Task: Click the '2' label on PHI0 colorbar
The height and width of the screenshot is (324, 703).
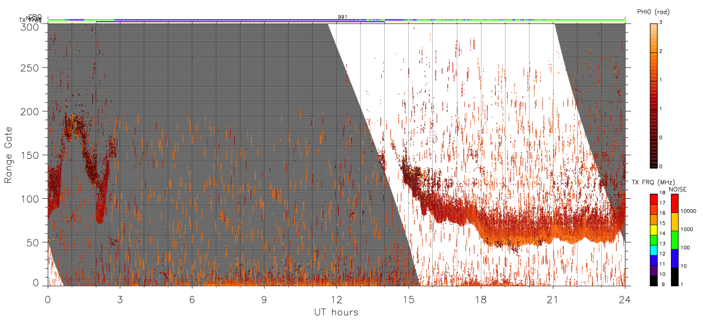Action: (661, 52)
